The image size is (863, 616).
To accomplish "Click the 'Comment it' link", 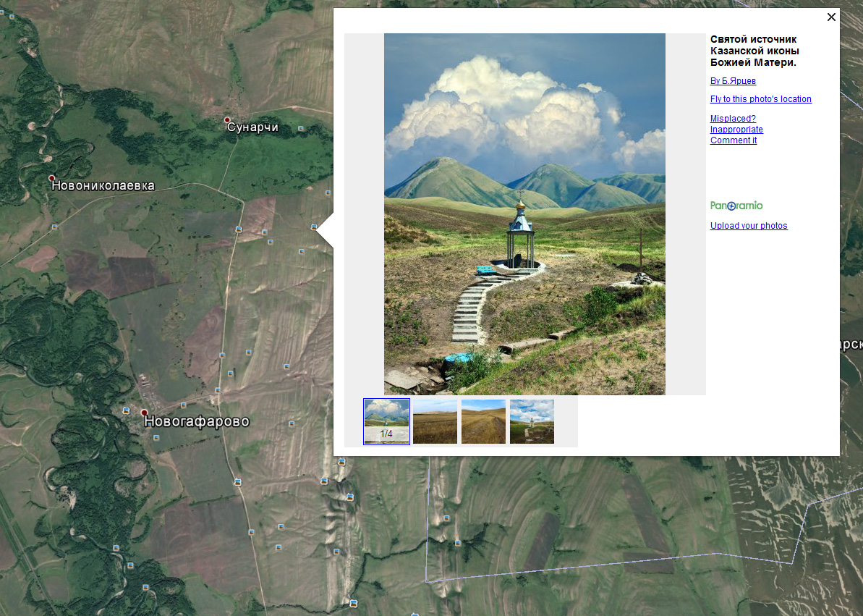I will [733, 140].
